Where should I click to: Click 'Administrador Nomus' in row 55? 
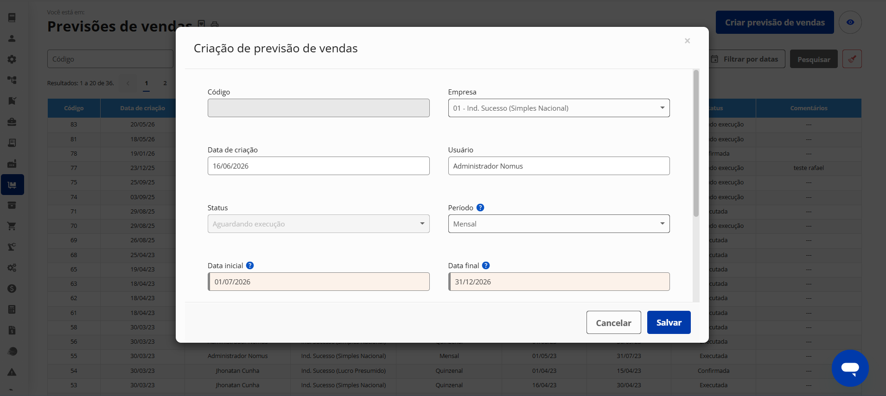(x=237, y=356)
